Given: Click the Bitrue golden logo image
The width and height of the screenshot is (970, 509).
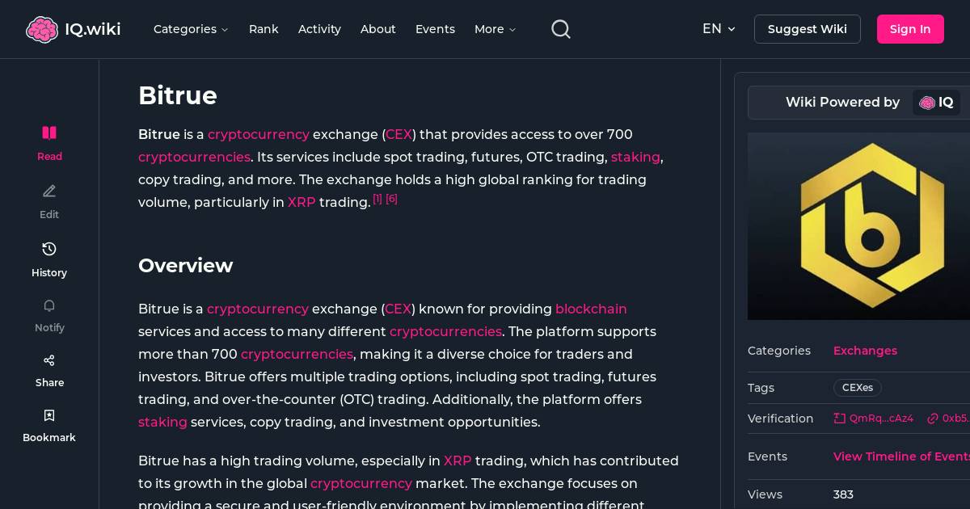Looking at the screenshot, I should pos(869,226).
